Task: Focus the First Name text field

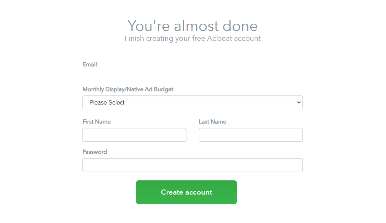Action: (x=134, y=135)
